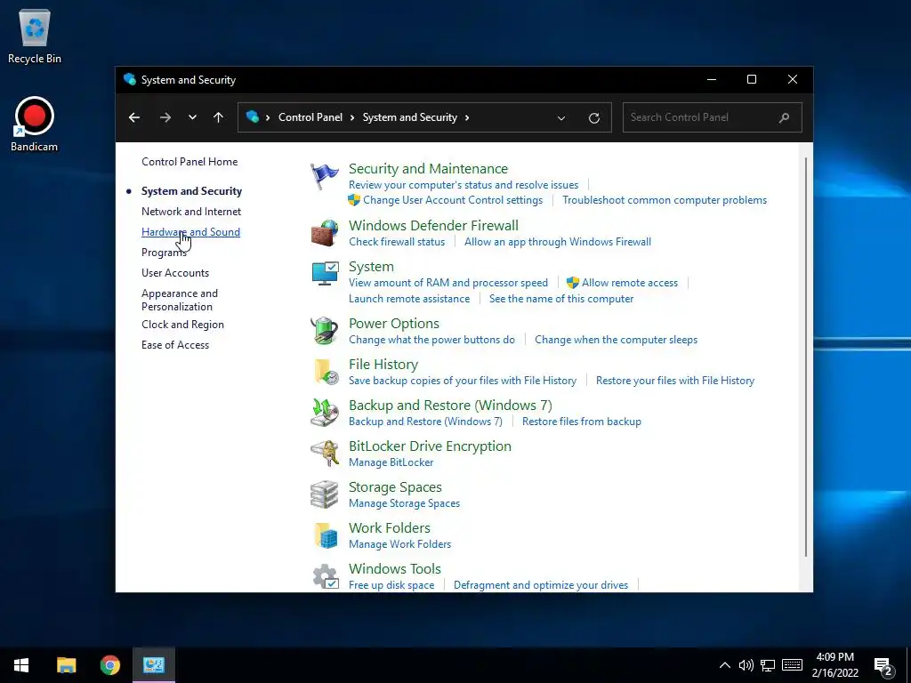Click Manage Storage Spaces link
This screenshot has height=683, width=911.
405,503
